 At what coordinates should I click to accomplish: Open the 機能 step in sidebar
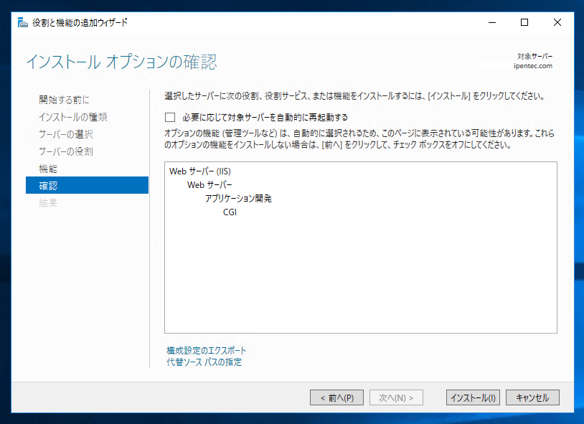[48, 169]
